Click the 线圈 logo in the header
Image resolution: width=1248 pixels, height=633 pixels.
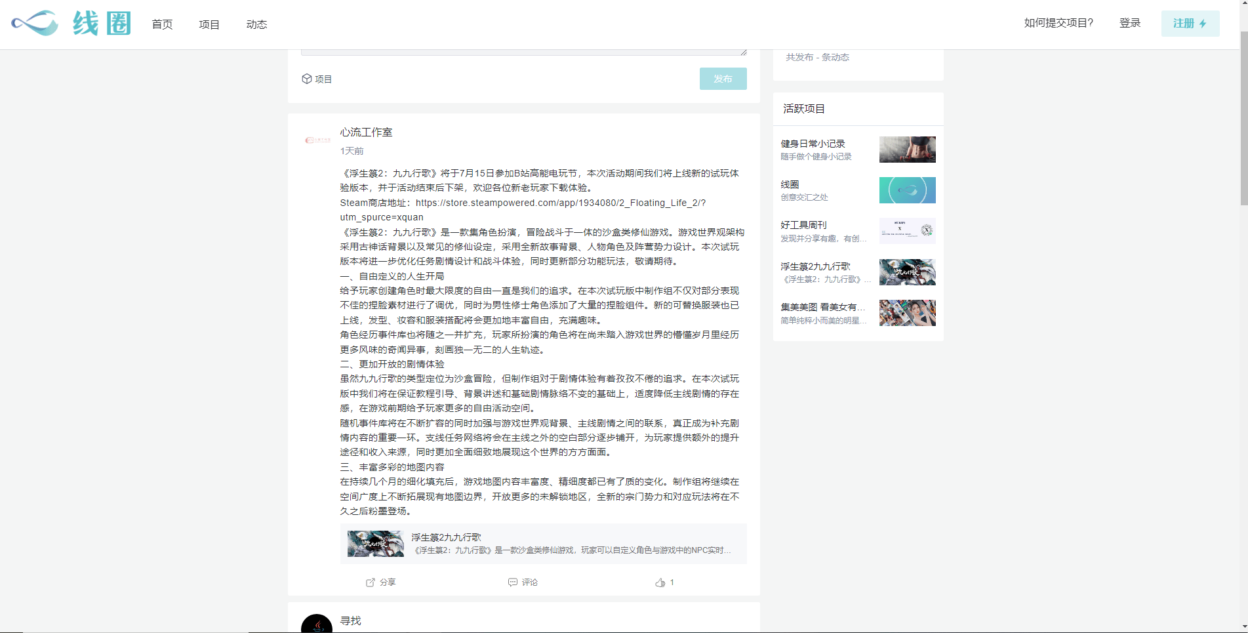click(71, 24)
